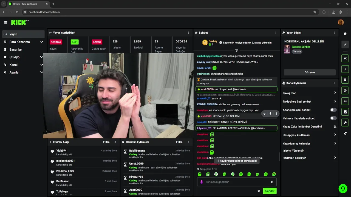Click Filtre in Denetim Eylemleri panel
This screenshot has height=197, width=351.
179,142
